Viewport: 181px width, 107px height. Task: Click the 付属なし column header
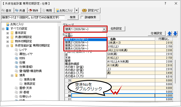164,39
